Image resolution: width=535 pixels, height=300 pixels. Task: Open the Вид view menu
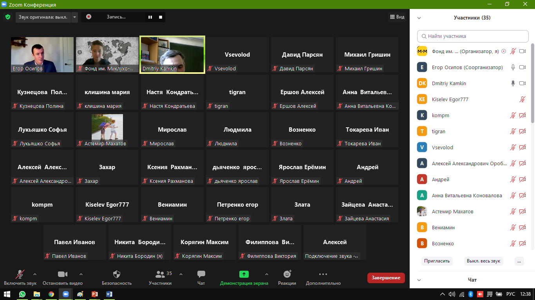(397, 17)
